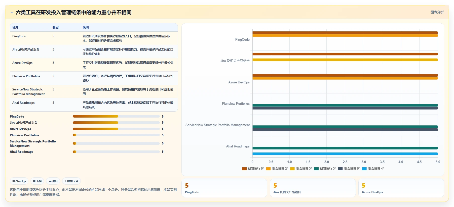Click the orange PingCode bar in the chart
Screen dimensions: 454x207
point(345,36)
